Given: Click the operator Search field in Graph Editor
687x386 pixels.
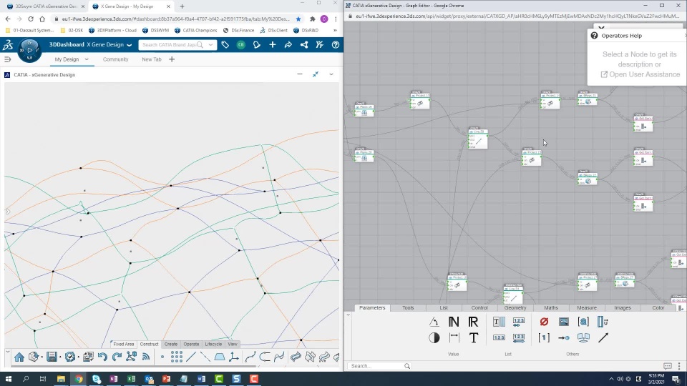Looking at the screenshot, I should click(x=379, y=366).
